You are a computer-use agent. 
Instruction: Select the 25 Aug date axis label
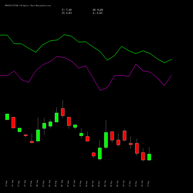pos(56,184)
